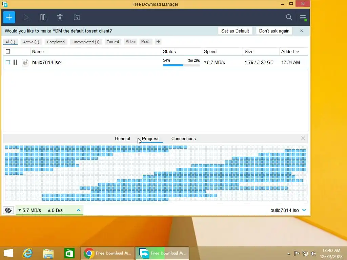The height and width of the screenshot is (260, 347).
Task: Filter by Active (1) downloads
Action: coord(31,42)
